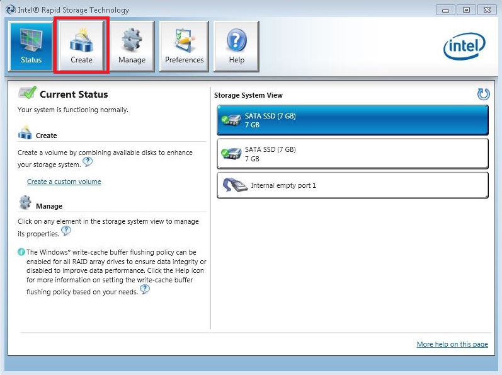This screenshot has width=502, height=375.
Task: Select Internal empty port 1
Action: [353, 185]
